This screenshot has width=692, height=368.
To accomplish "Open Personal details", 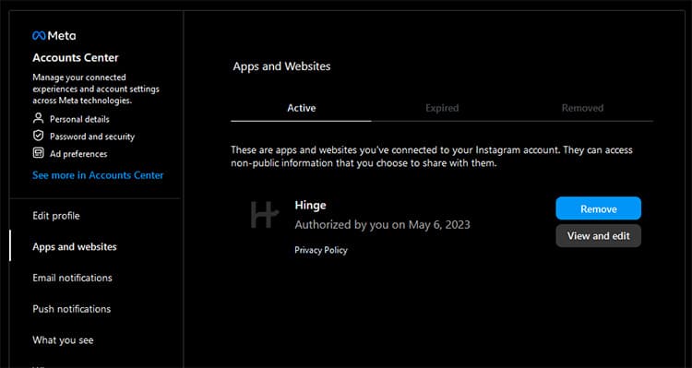I will click(x=79, y=119).
